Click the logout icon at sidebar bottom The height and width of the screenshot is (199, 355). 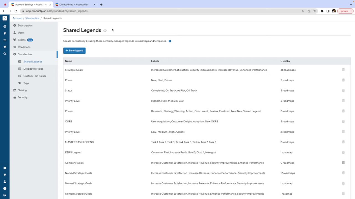[x=5, y=195]
